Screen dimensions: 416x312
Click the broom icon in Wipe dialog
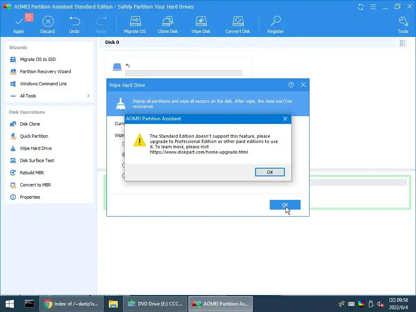[121, 104]
